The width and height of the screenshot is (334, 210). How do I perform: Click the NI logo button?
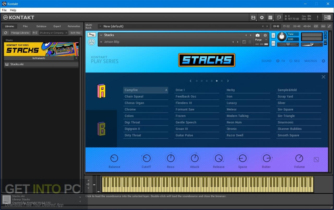point(327,18)
